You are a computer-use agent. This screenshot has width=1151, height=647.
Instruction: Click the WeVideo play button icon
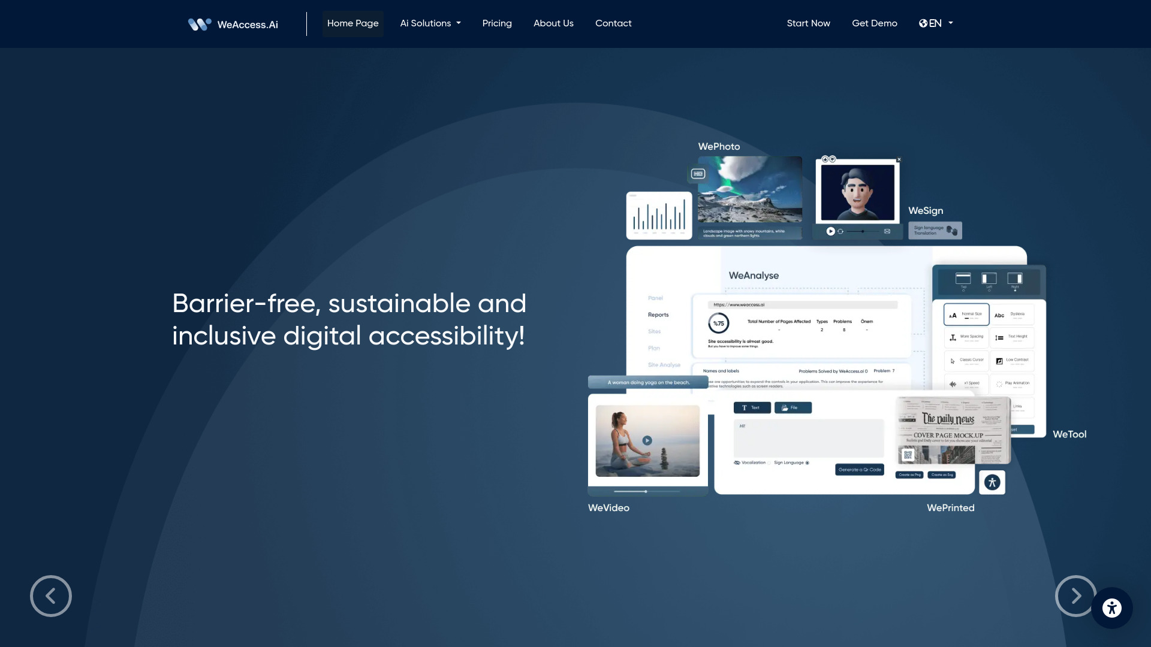point(647,440)
